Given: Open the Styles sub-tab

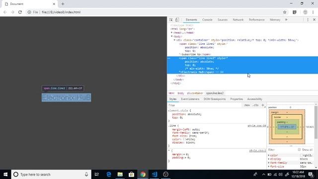Looking at the screenshot, I should pos(173,99).
